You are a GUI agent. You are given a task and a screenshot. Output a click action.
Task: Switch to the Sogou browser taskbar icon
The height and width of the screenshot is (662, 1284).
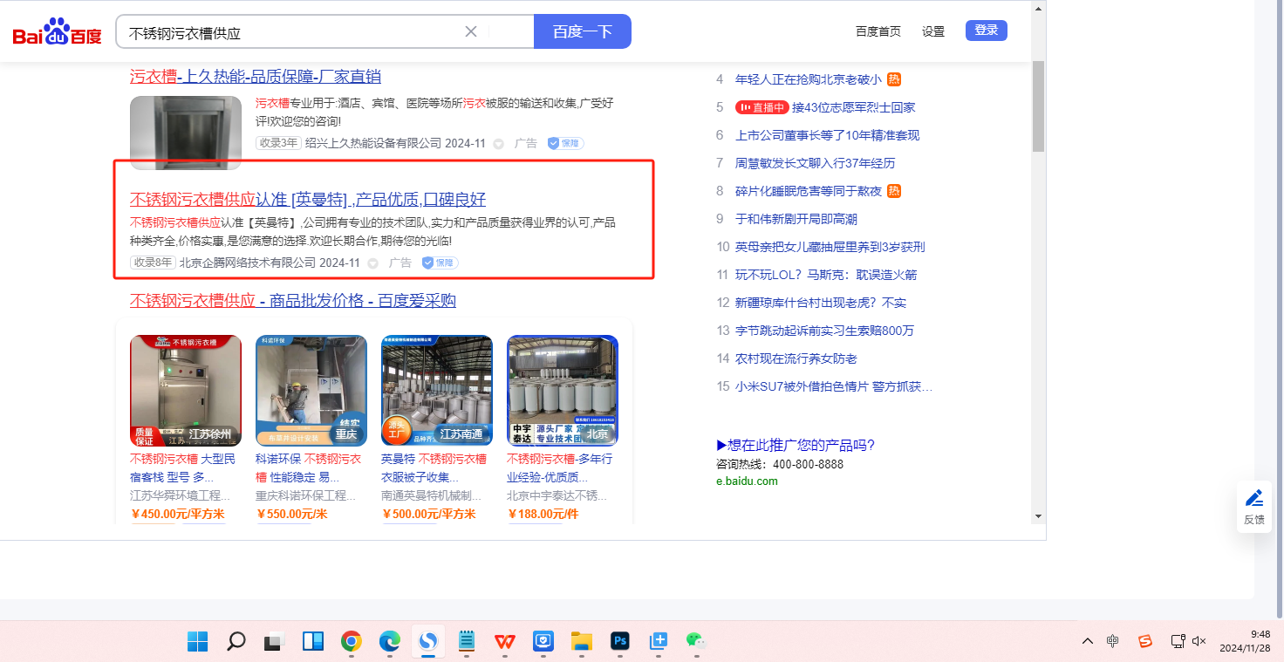pyautogui.click(x=428, y=642)
